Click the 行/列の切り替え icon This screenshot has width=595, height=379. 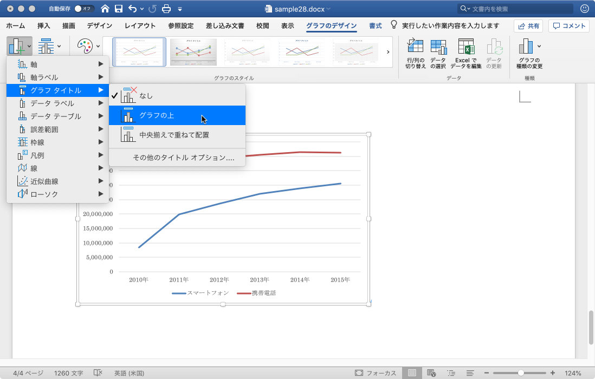point(415,53)
